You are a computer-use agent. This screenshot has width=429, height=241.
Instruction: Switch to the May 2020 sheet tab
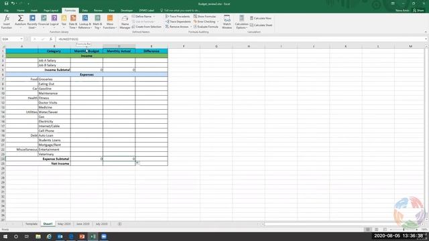[x=64, y=224]
